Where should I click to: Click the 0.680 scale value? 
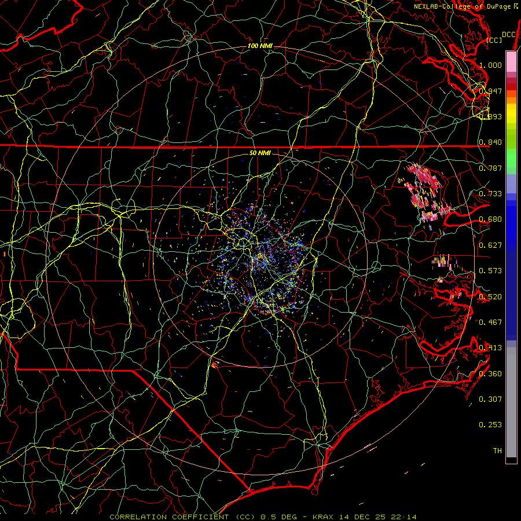[x=490, y=219]
